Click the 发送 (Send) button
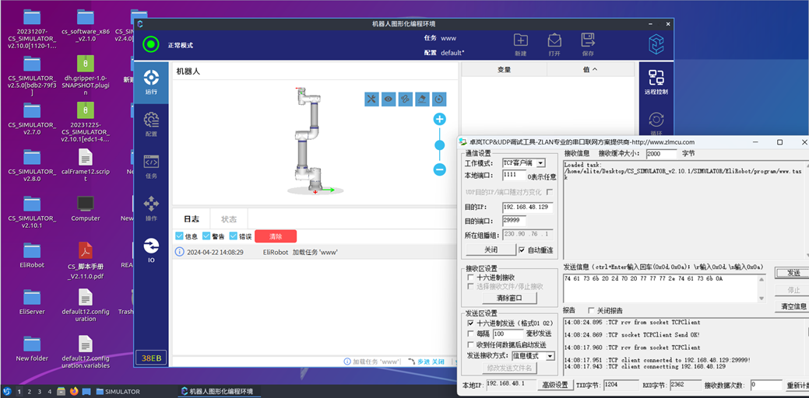The height and width of the screenshot is (398, 809). pos(792,273)
